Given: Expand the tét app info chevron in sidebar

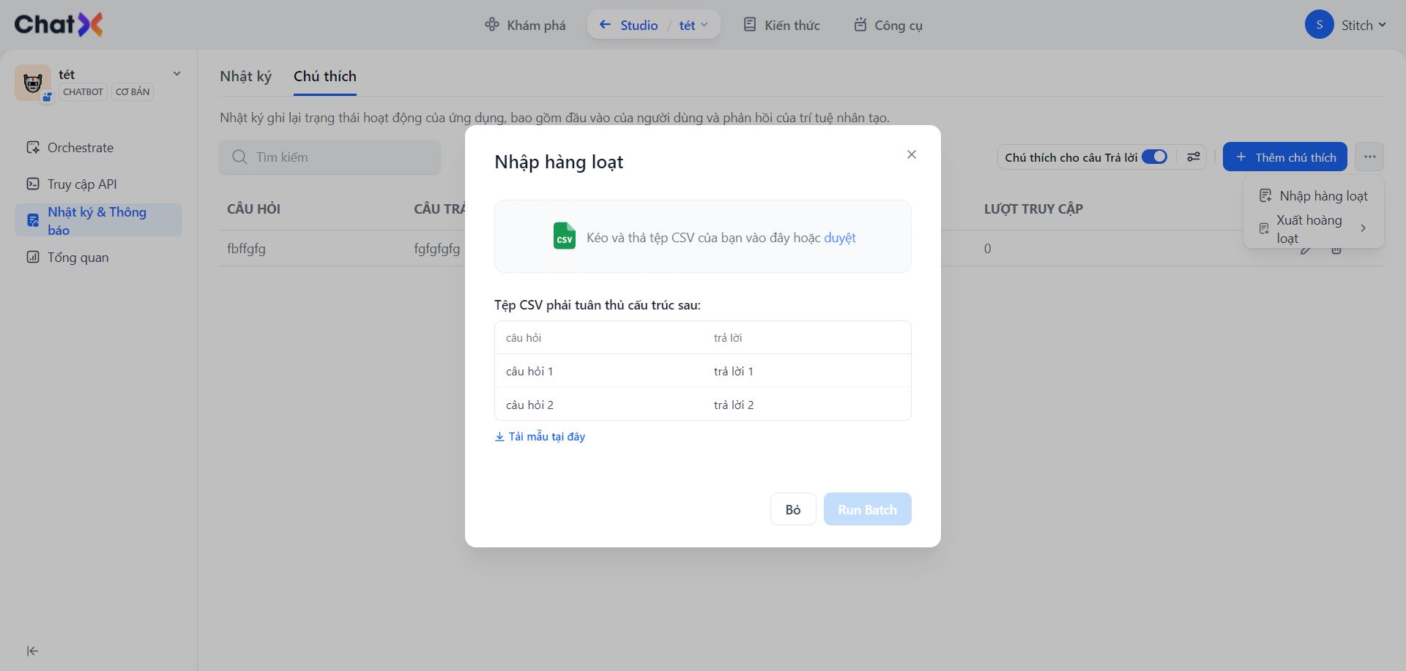Looking at the screenshot, I should (x=176, y=74).
